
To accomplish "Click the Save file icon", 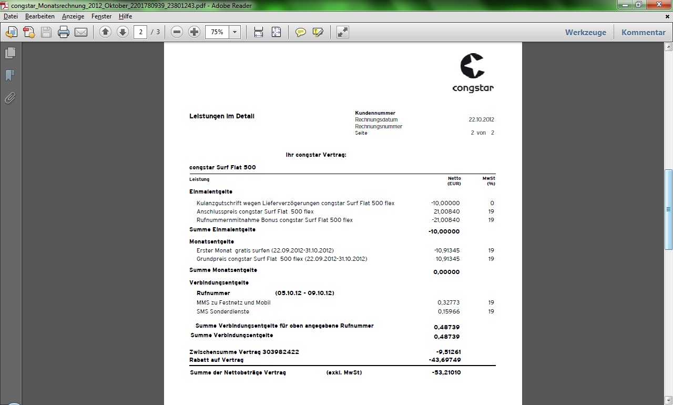I will (x=46, y=32).
